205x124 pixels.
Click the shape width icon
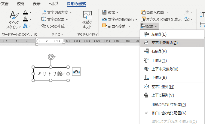coord(202,25)
